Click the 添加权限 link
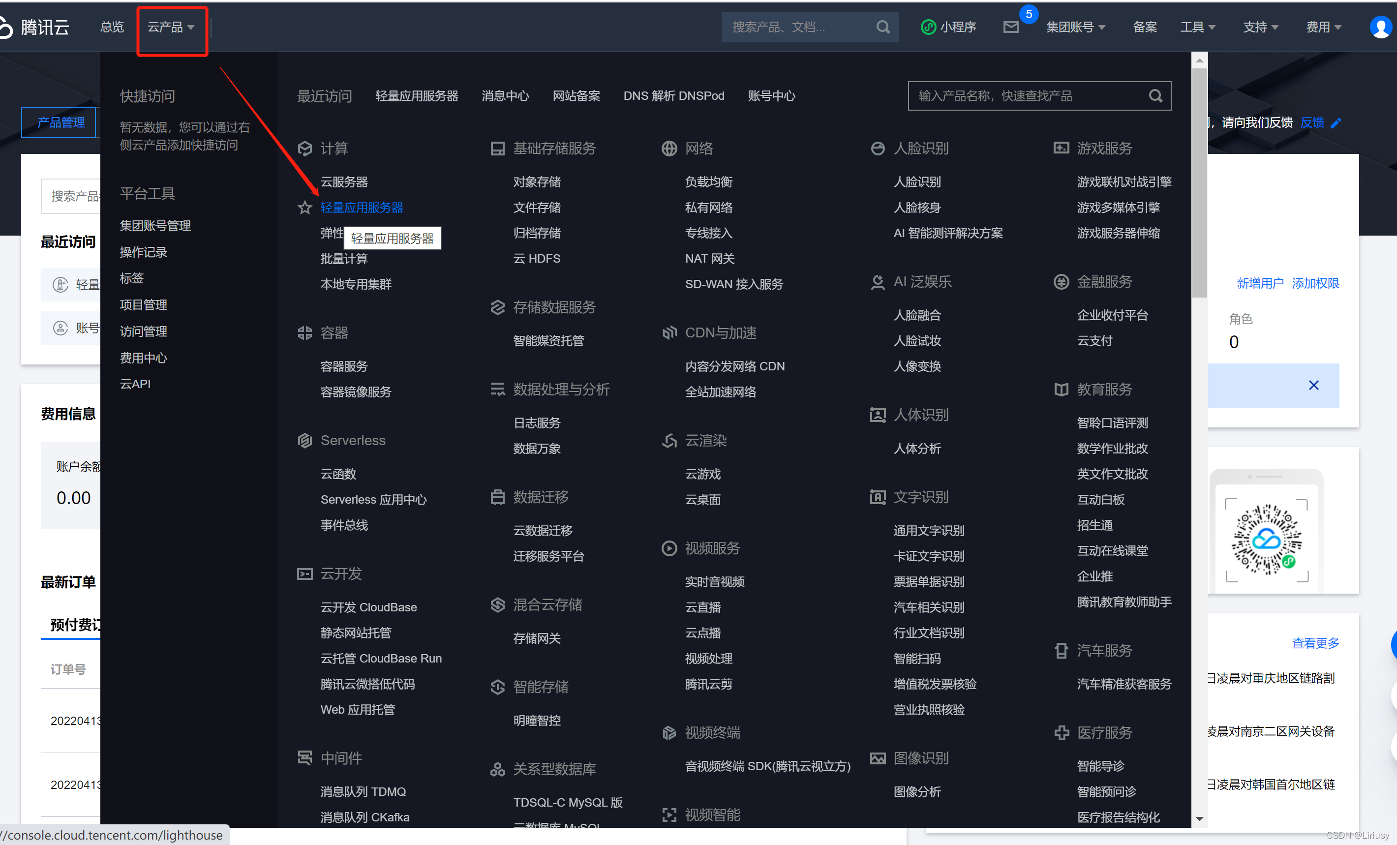 [x=1315, y=283]
